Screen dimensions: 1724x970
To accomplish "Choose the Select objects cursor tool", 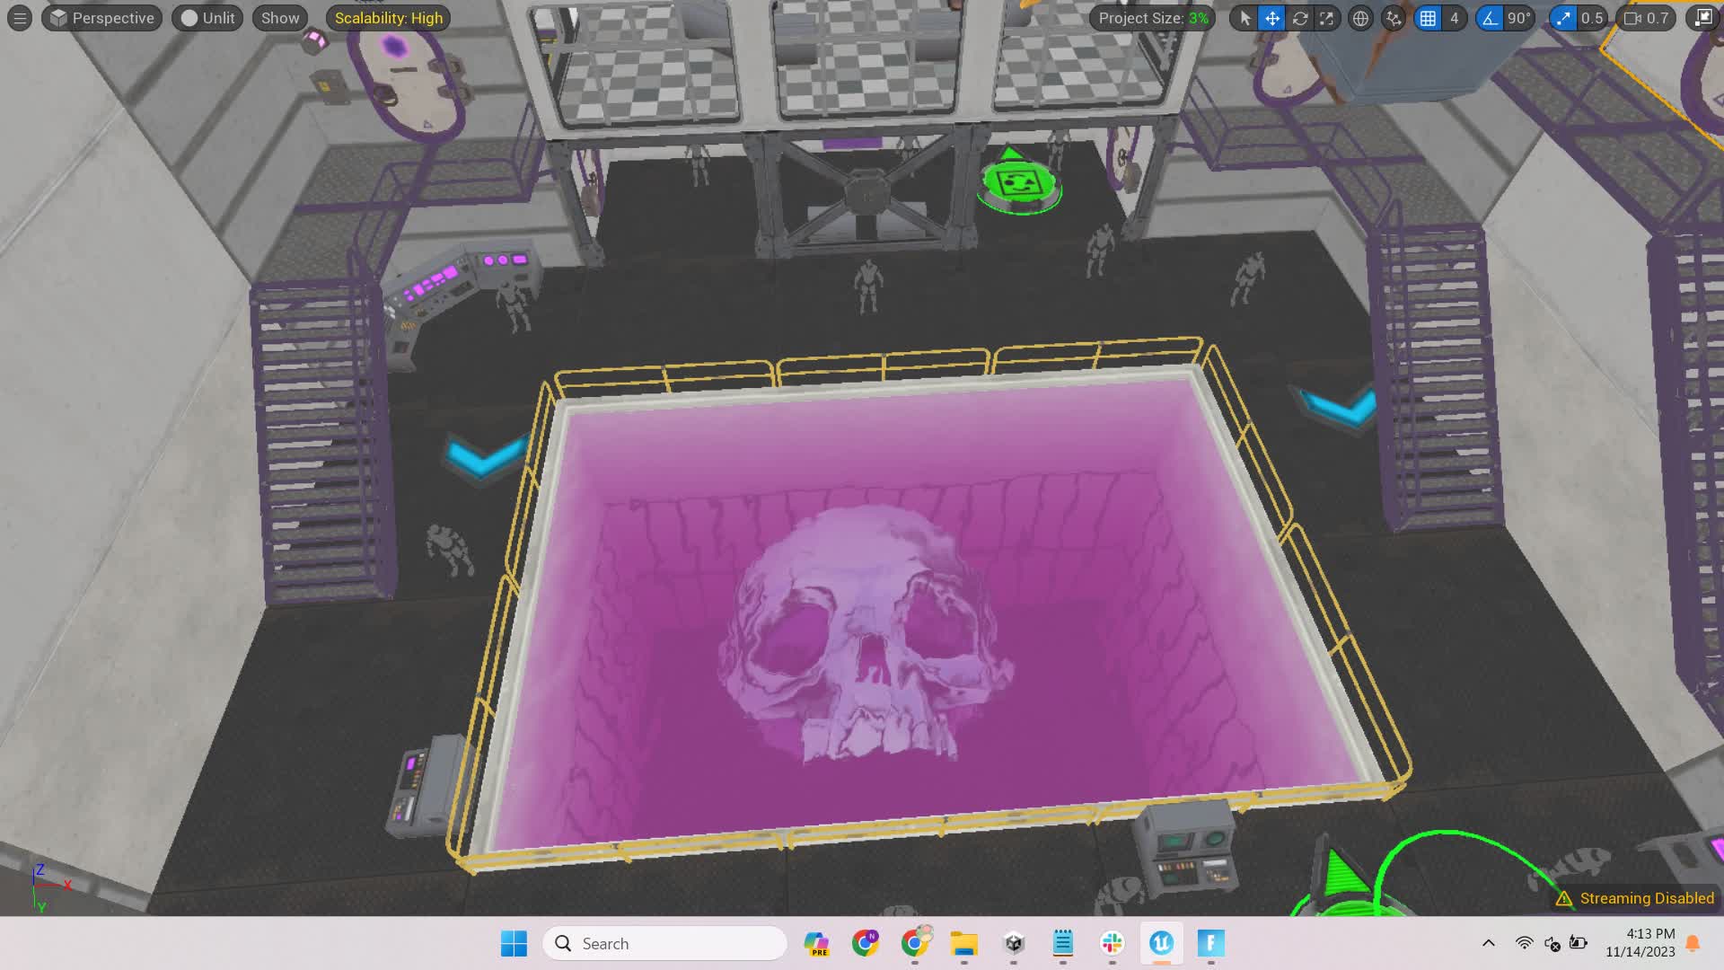I will 1245,18.
